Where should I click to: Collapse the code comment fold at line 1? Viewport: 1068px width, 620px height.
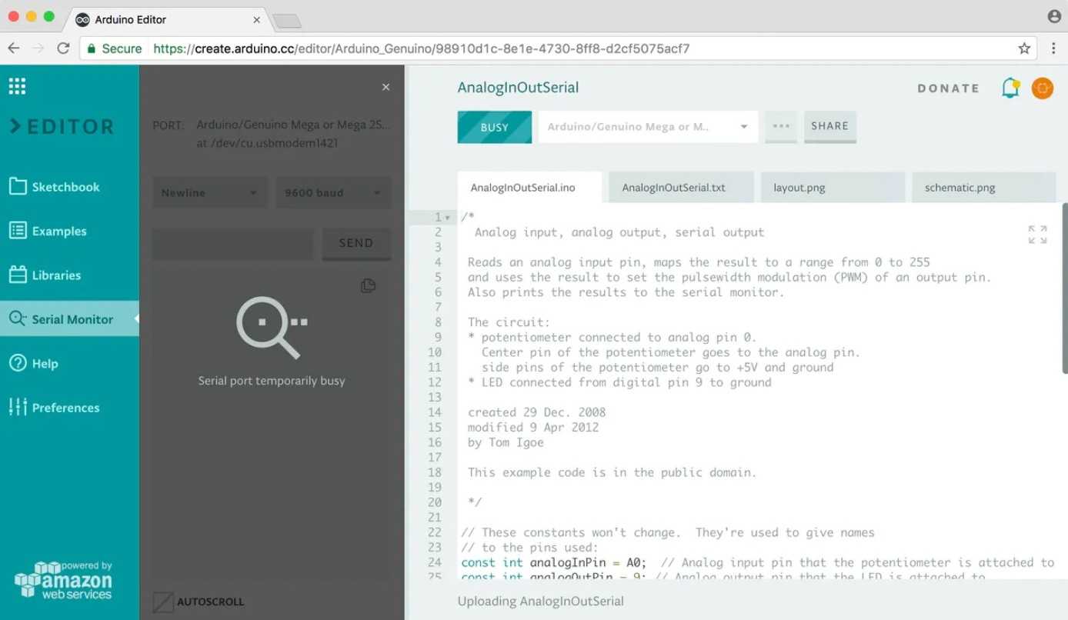point(447,218)
